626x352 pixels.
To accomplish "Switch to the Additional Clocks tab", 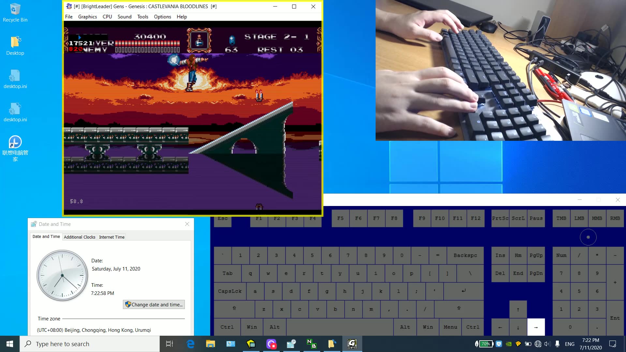I will click(80, 237).
